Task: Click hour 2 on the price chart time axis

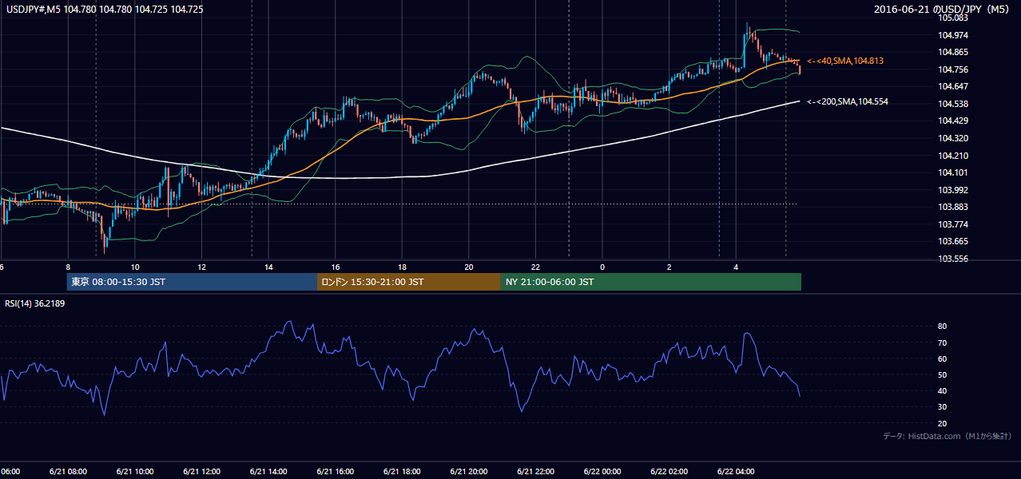Action: 669,267
